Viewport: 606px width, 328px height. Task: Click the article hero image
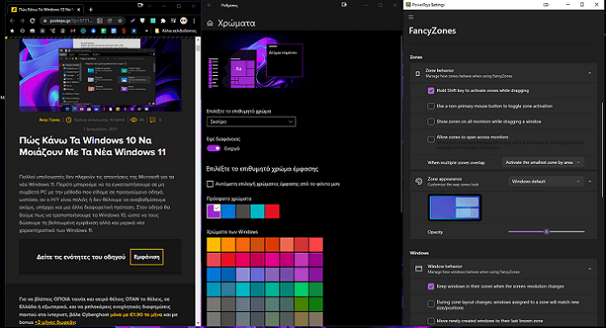coord(100,74)
